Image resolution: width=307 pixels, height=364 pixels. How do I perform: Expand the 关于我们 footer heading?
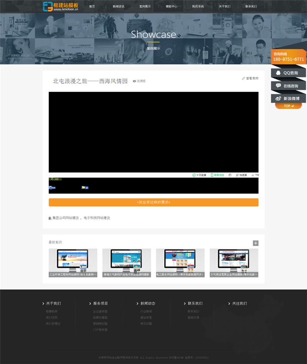tap(53, 303)
